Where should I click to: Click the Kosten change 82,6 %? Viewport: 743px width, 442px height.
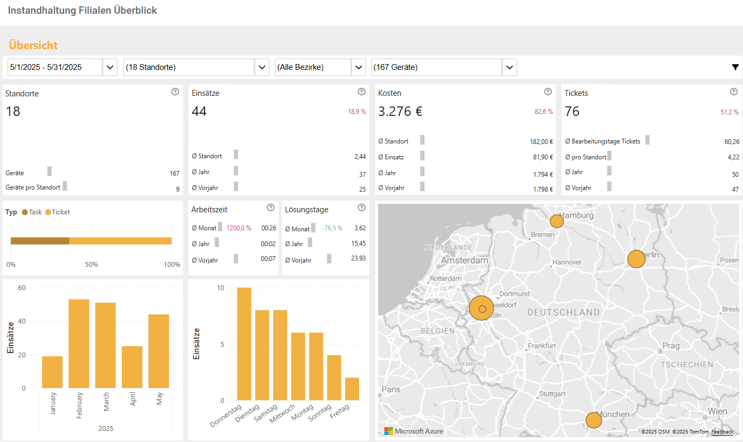543,112
